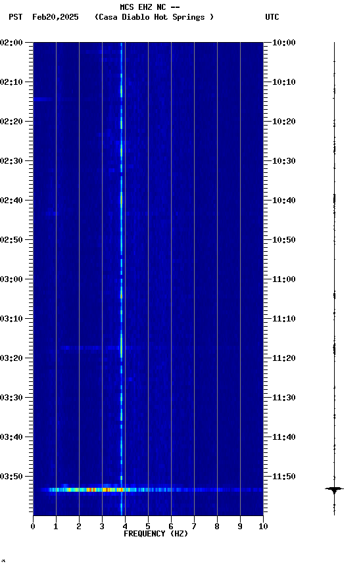Viewport: 363px width, 568px height.
Task: Click the 03:00 PST time label
Action: coord(11,279)
